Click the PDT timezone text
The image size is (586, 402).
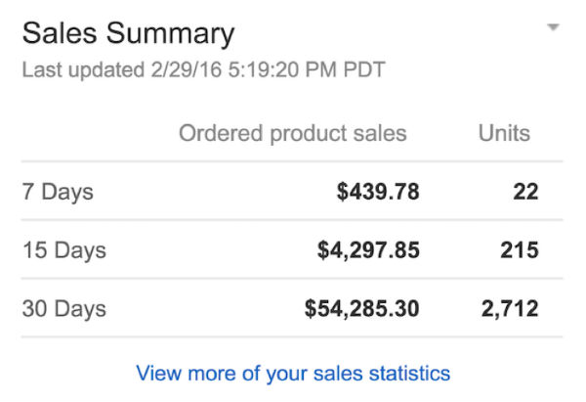tap(364, 69)
